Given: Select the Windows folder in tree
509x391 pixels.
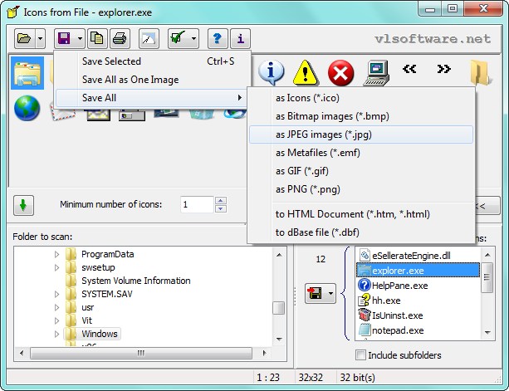Looking at the screenshot, I should pos(100,334).
